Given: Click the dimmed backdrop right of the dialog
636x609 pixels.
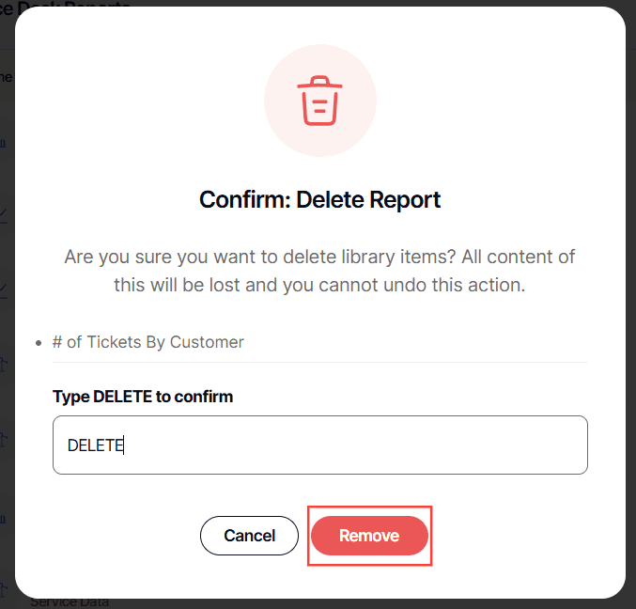Looking at the screenshot, I should [x=630, y=282].
